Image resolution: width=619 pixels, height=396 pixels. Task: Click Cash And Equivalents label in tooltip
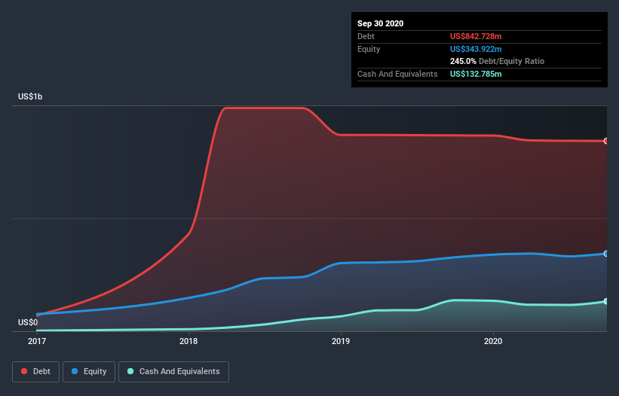[x=397, y=74]
